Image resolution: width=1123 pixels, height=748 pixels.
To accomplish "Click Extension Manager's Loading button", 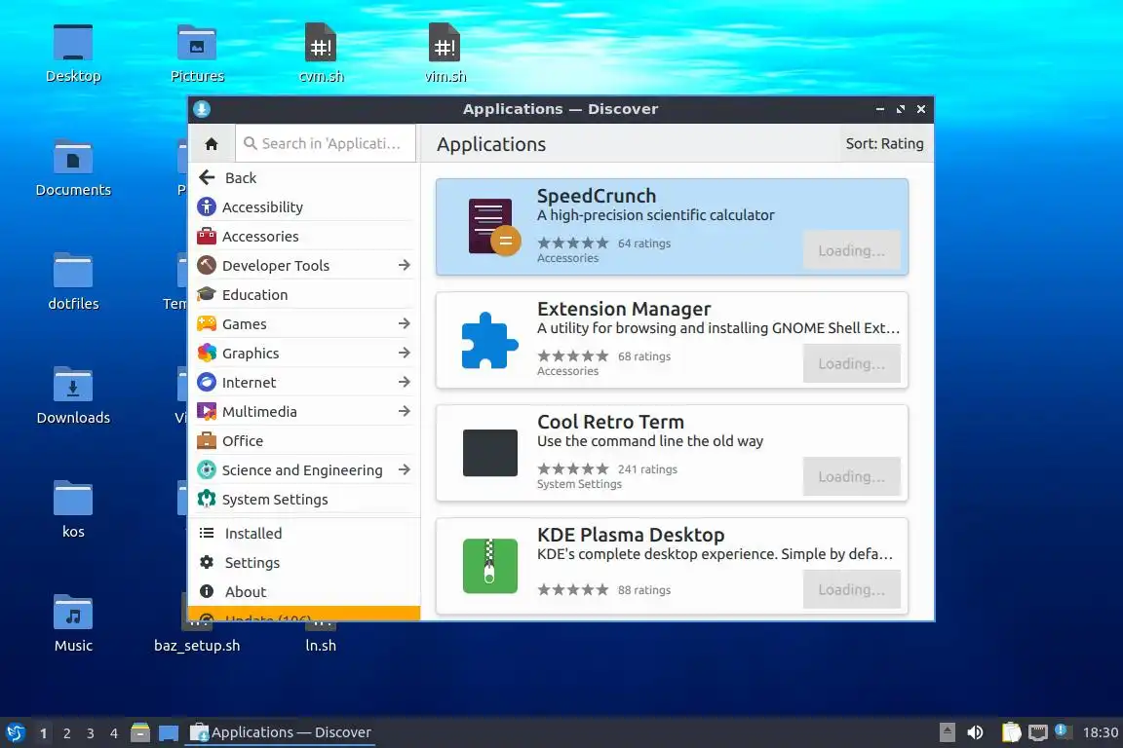I will 852,363.
